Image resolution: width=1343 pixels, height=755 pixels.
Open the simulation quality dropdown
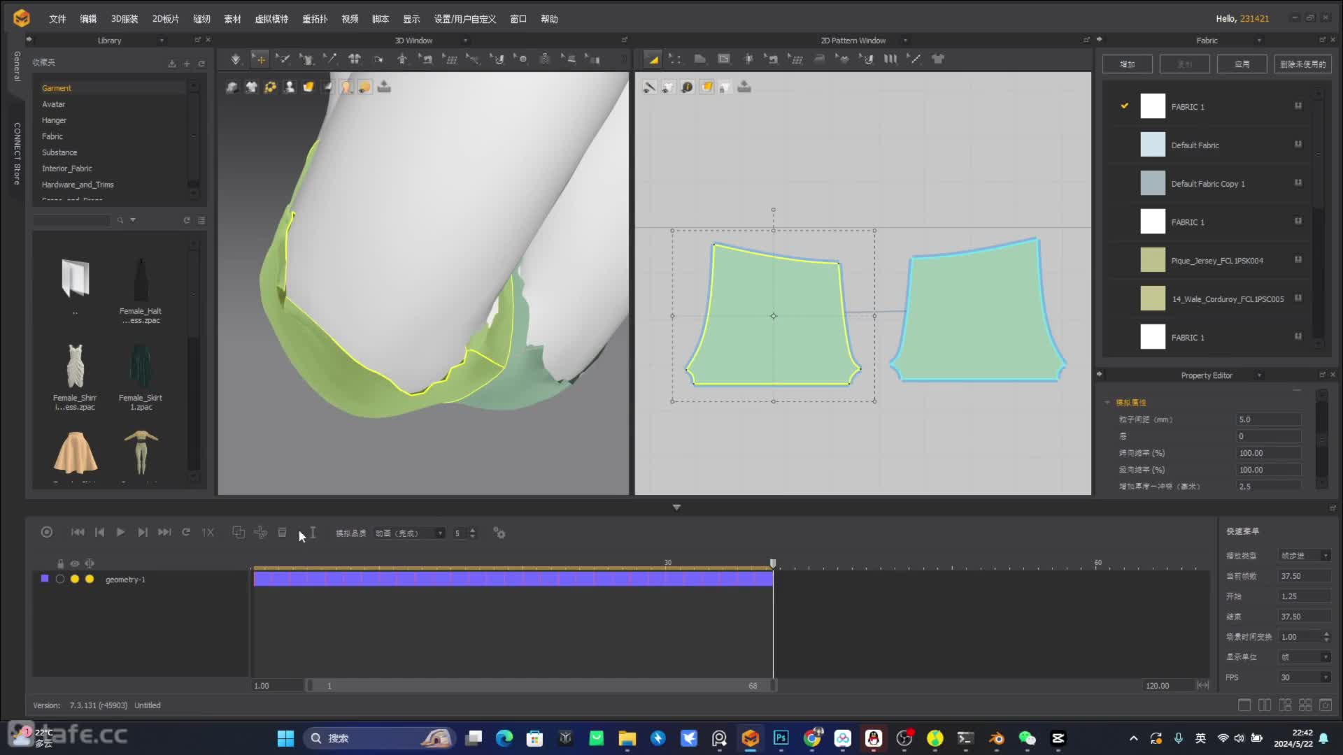pos(409,533)
